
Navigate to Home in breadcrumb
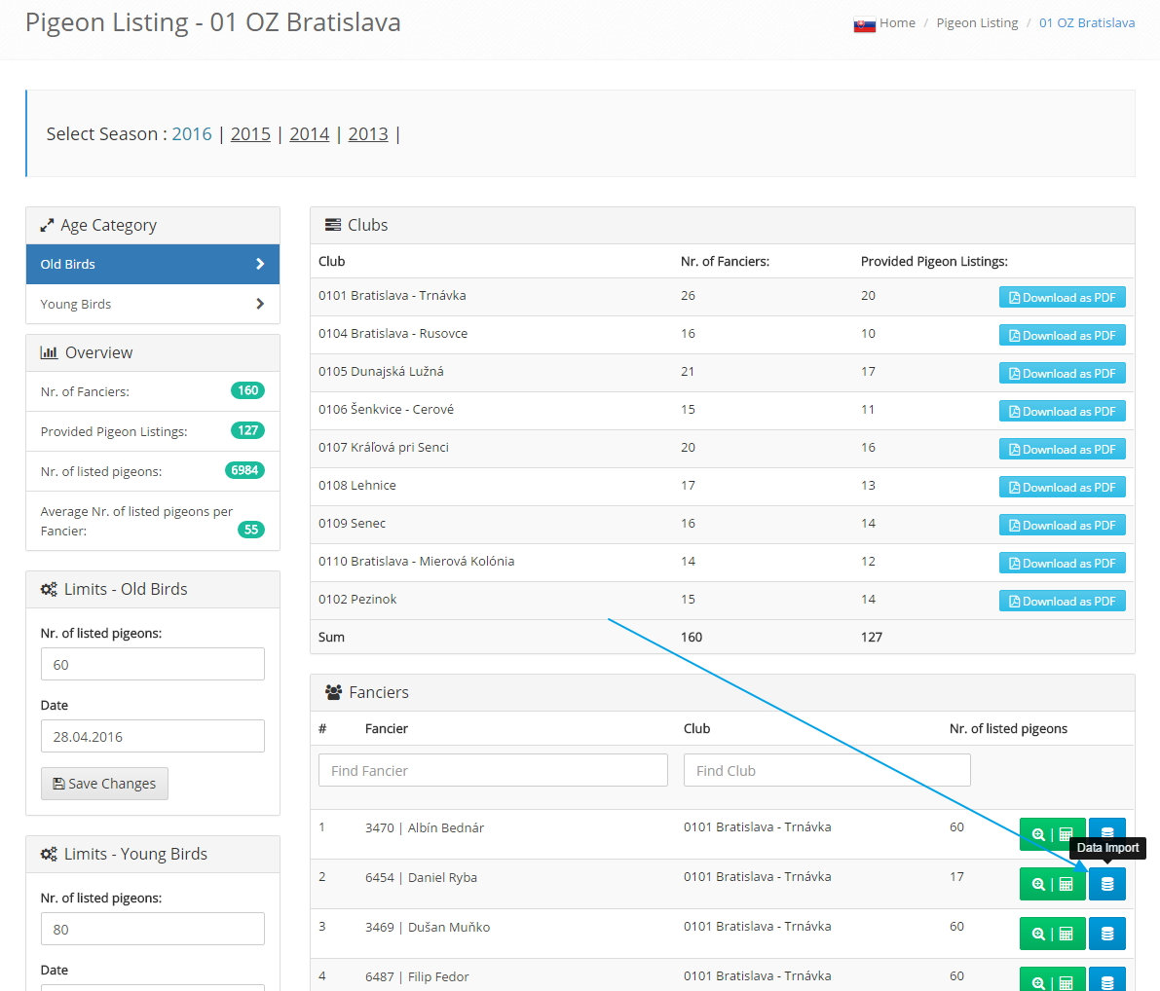click(x=897, y=23)
